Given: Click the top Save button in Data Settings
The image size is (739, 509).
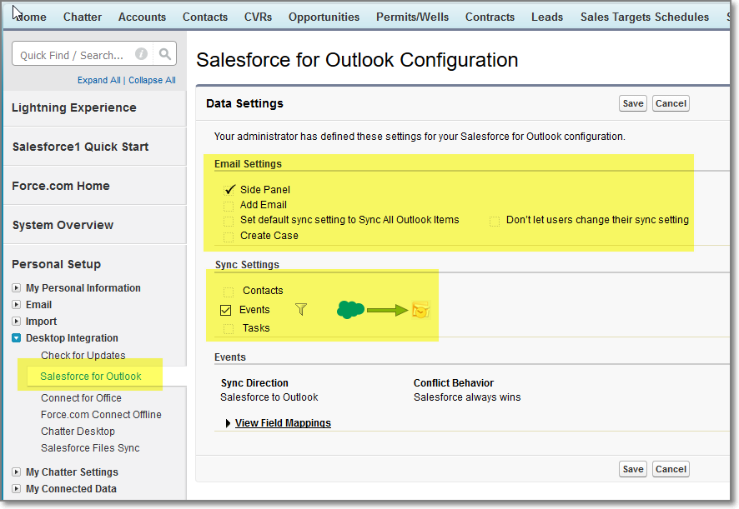Looking at the screenshot, I should click(633, 103).
